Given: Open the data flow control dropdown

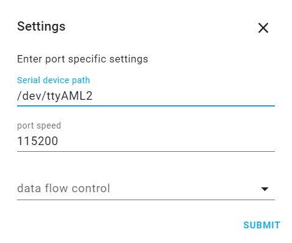Looking at the screenshot, I should 146,189.
